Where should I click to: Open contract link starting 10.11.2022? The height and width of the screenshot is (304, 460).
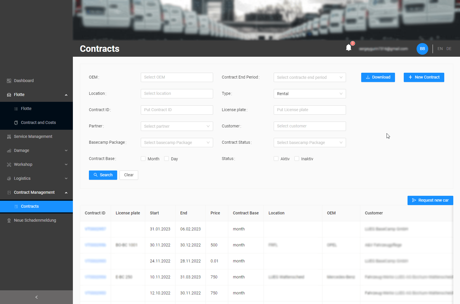coord(95,277)
